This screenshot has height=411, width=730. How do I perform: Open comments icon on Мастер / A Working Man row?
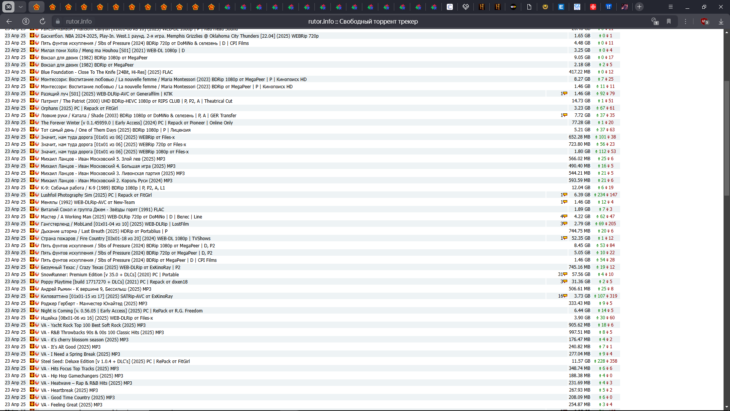(x=565, y=217)
